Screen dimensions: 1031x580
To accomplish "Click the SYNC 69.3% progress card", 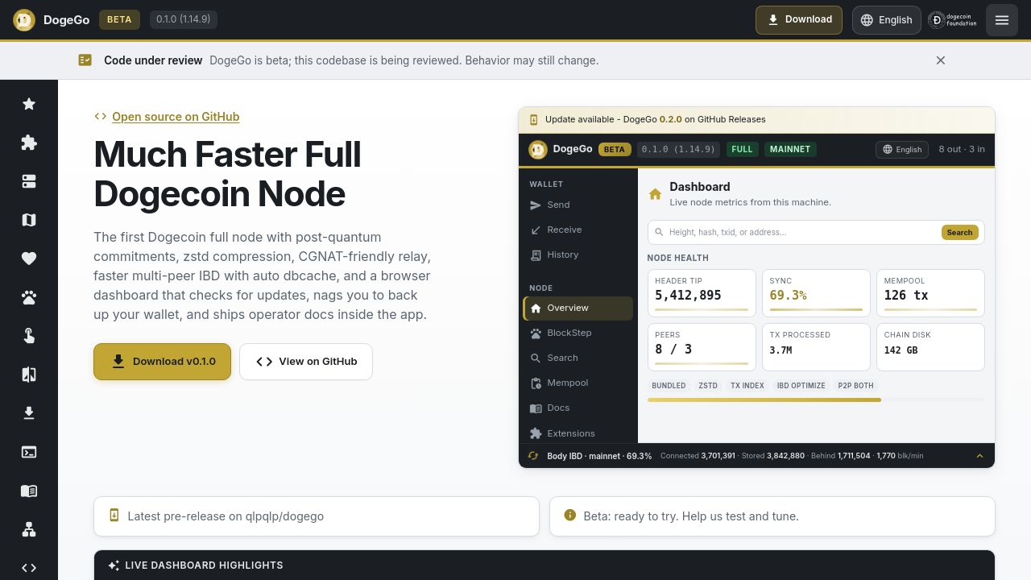I will point(816,293).
